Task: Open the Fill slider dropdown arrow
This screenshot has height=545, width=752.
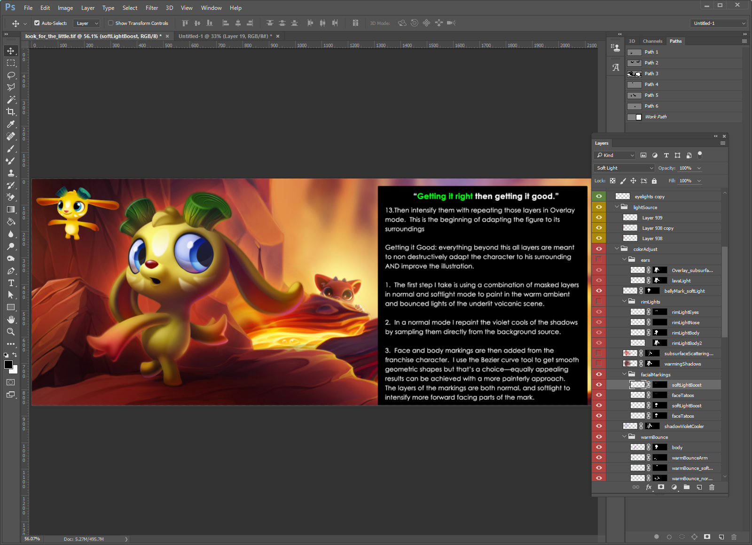Action: [699, 181]
